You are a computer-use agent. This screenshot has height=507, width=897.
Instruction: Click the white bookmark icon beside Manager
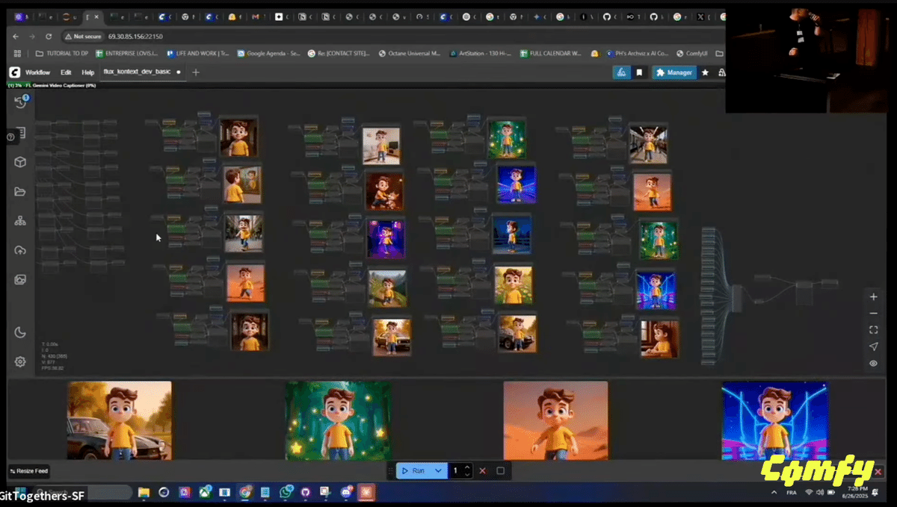639,72
